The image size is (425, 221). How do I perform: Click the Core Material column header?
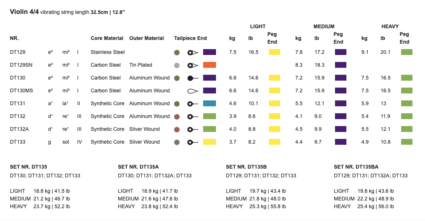[x=107, y=38]
